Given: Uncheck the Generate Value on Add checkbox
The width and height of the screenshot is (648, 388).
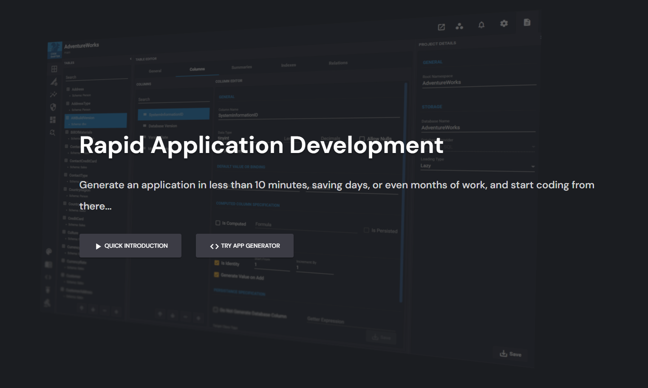Looking at the screenshot, I should pos(216,275).
